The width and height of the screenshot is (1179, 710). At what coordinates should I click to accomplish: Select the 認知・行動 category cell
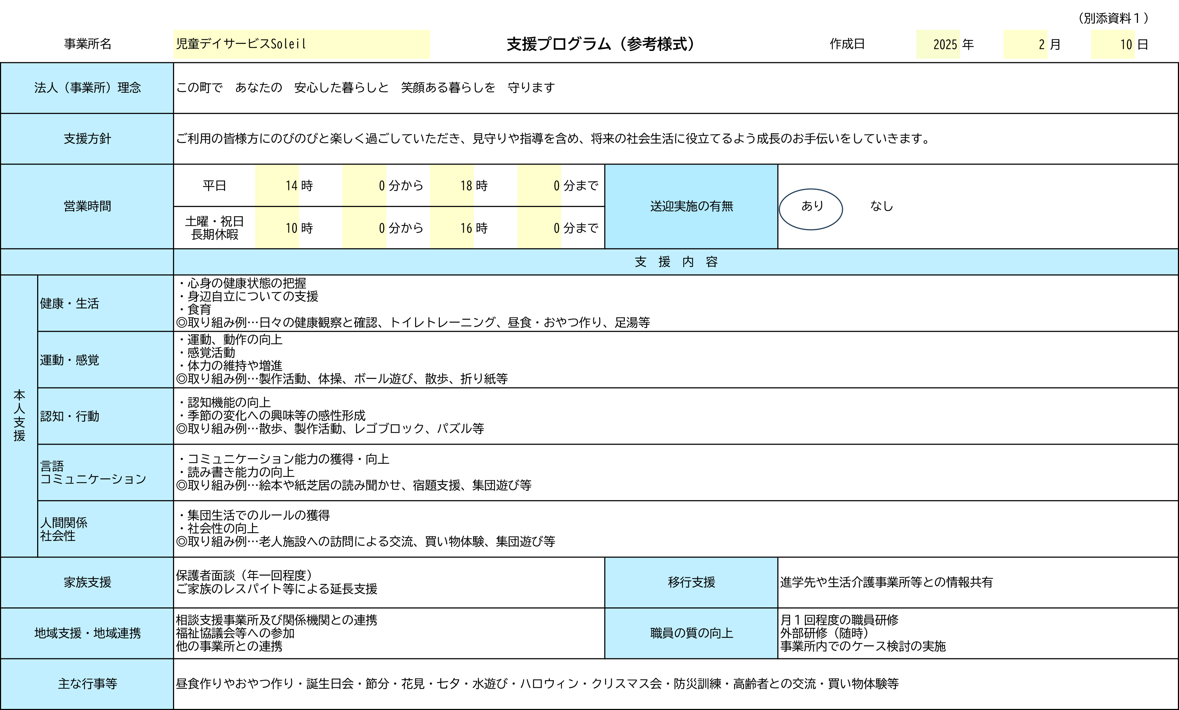105,416
